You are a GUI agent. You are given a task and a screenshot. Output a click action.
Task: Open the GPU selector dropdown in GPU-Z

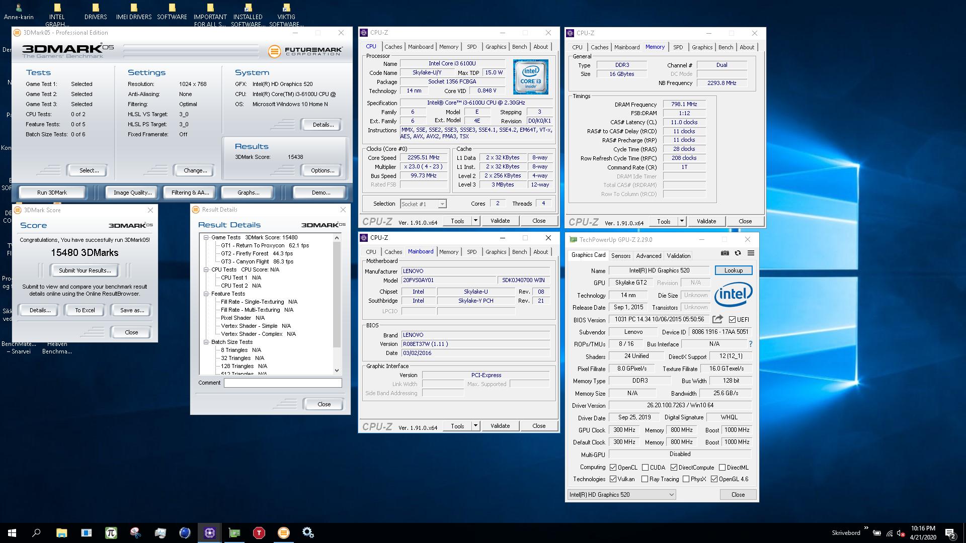pos(621,495)
